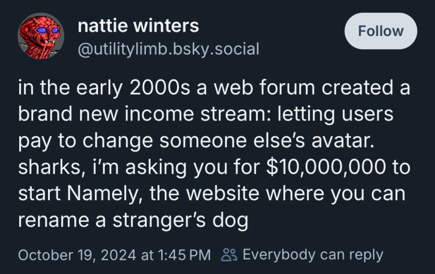Click the people icon beside reply settings
435x274 pixels.
(229, 255)
